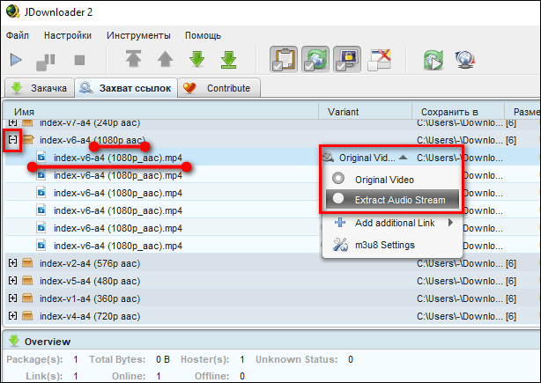Click the reconnect and start green icon
Image resolution: width=541 pixels, height=383 pixels.
point(434,60)
